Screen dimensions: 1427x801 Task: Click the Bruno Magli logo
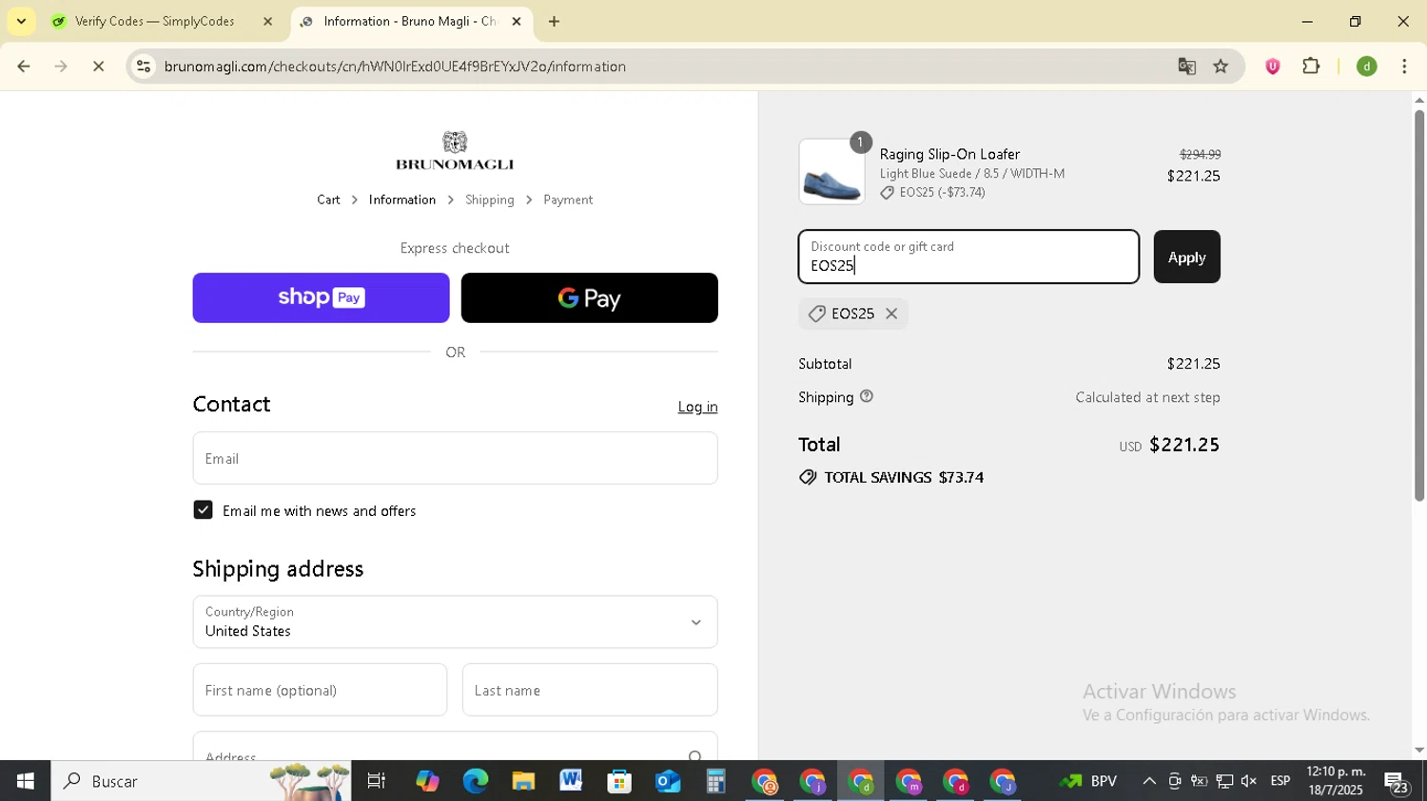click(x=455, y=151)
